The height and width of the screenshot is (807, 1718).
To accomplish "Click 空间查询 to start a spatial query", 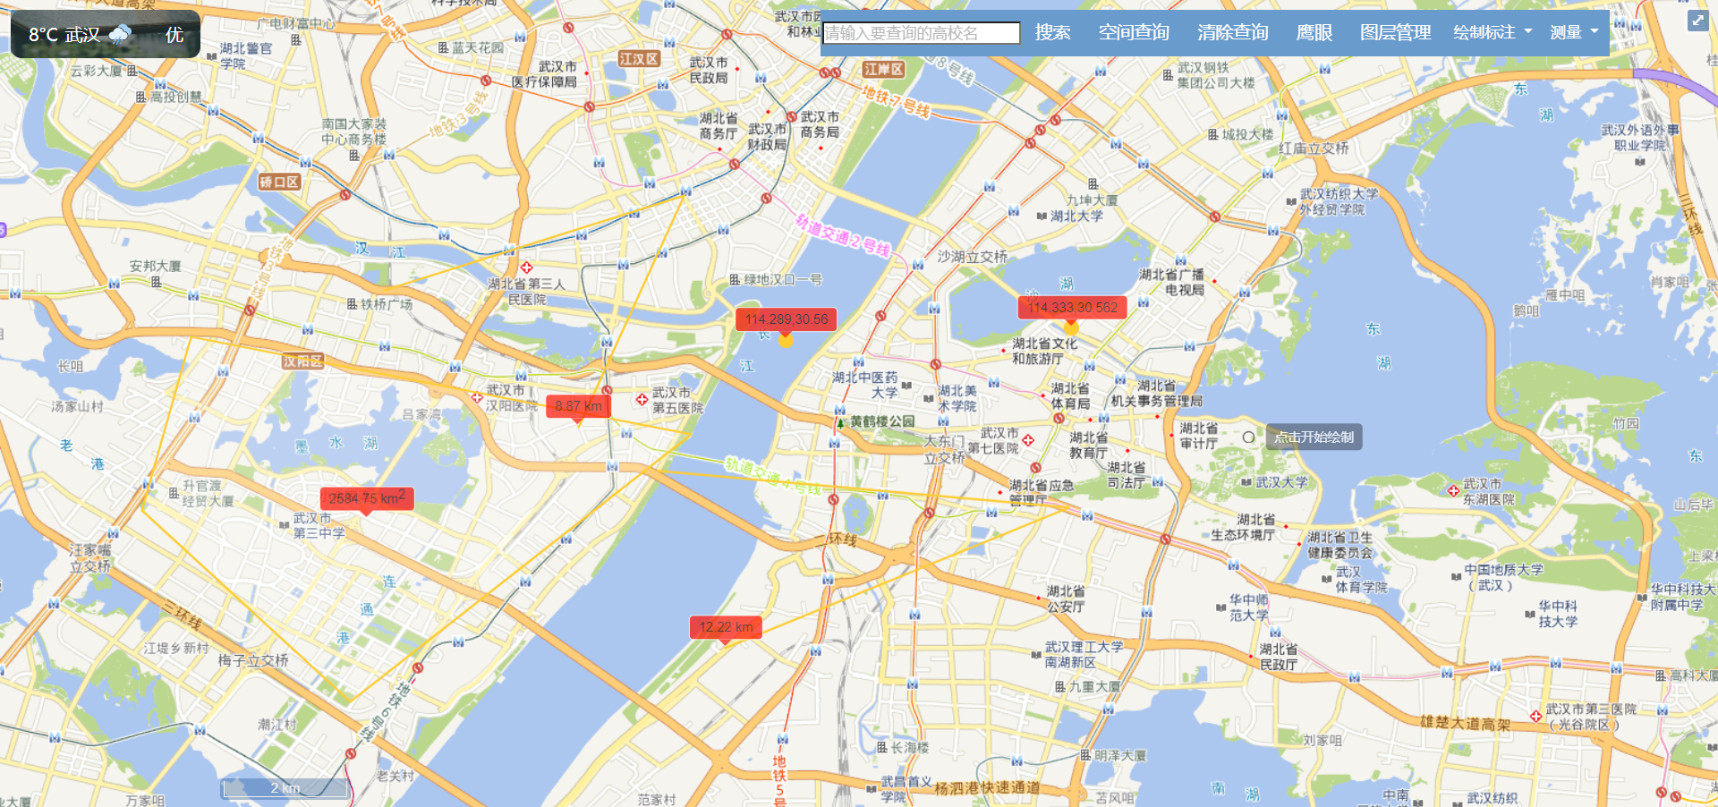I will point(1134,31).
